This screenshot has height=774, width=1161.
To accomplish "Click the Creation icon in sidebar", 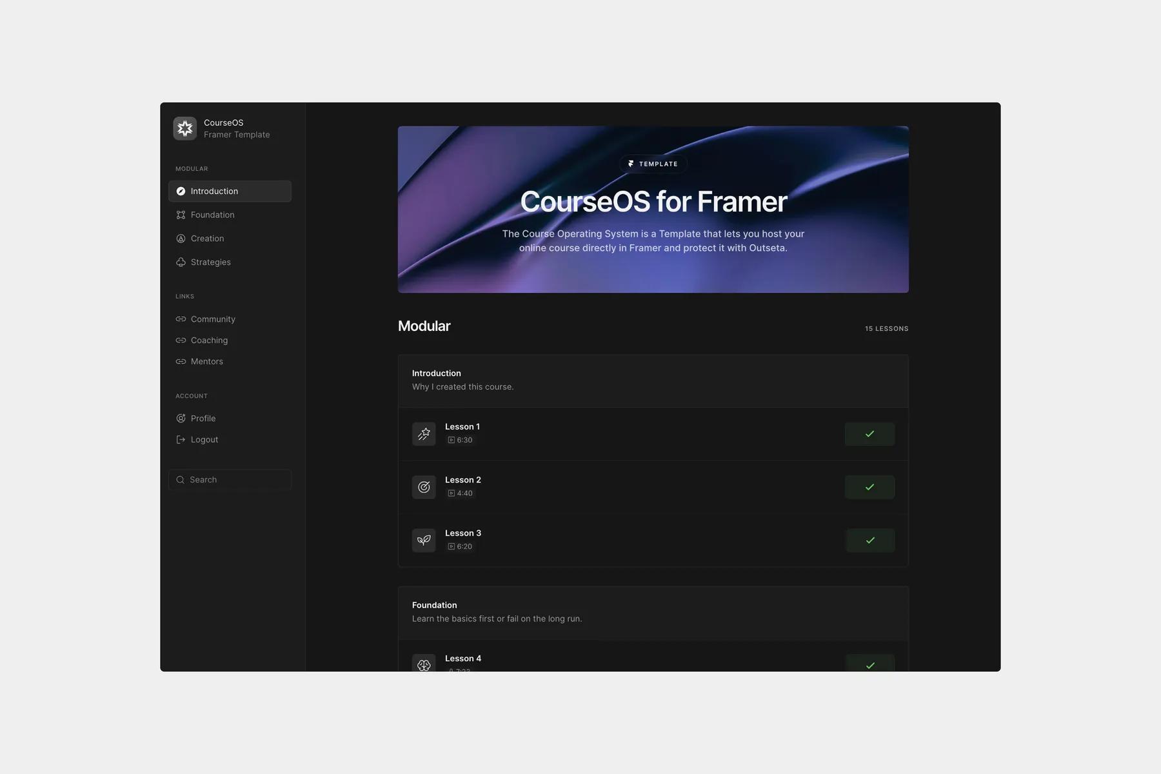I will [x=181, y=239].
